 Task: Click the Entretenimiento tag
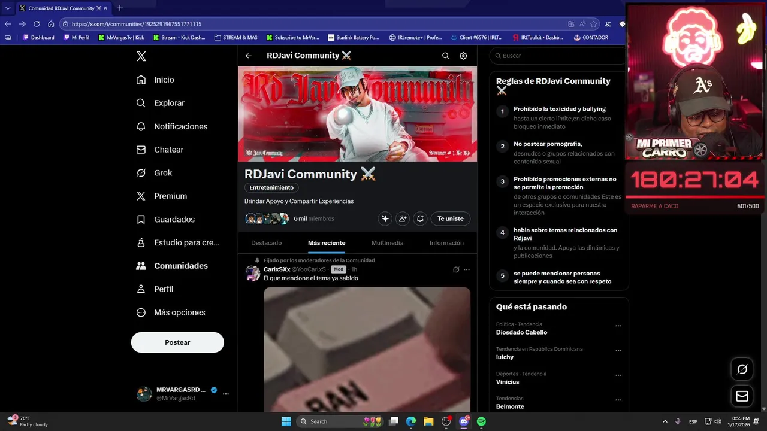click(271, 187)
